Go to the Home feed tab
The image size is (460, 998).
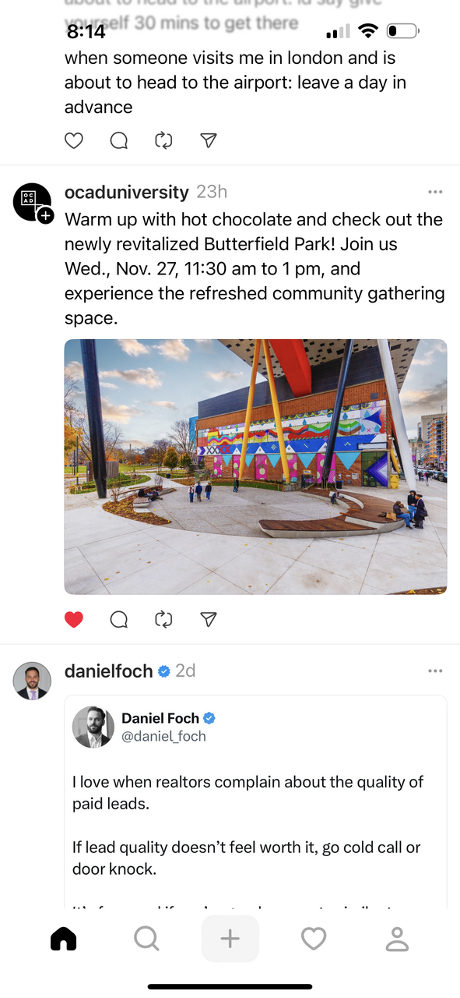(x=64, y=939)
